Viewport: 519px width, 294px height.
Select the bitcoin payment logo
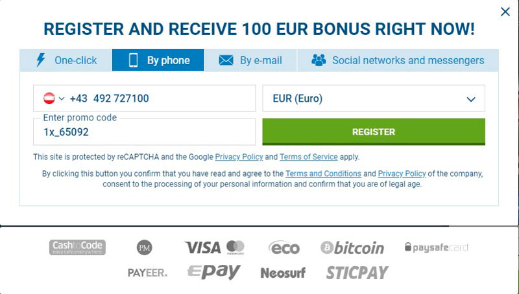[x=352, y=248]
